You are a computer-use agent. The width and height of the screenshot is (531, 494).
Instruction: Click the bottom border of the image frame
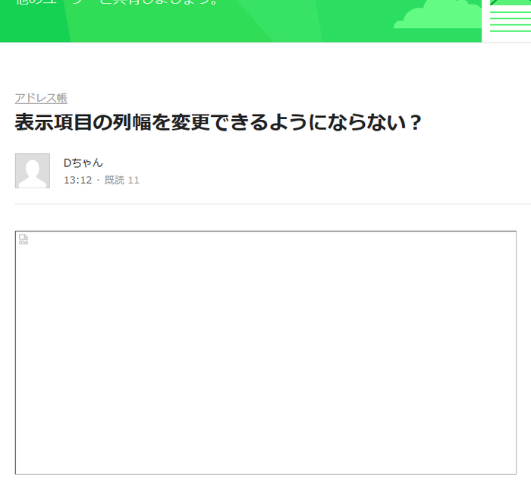(265, 474)
